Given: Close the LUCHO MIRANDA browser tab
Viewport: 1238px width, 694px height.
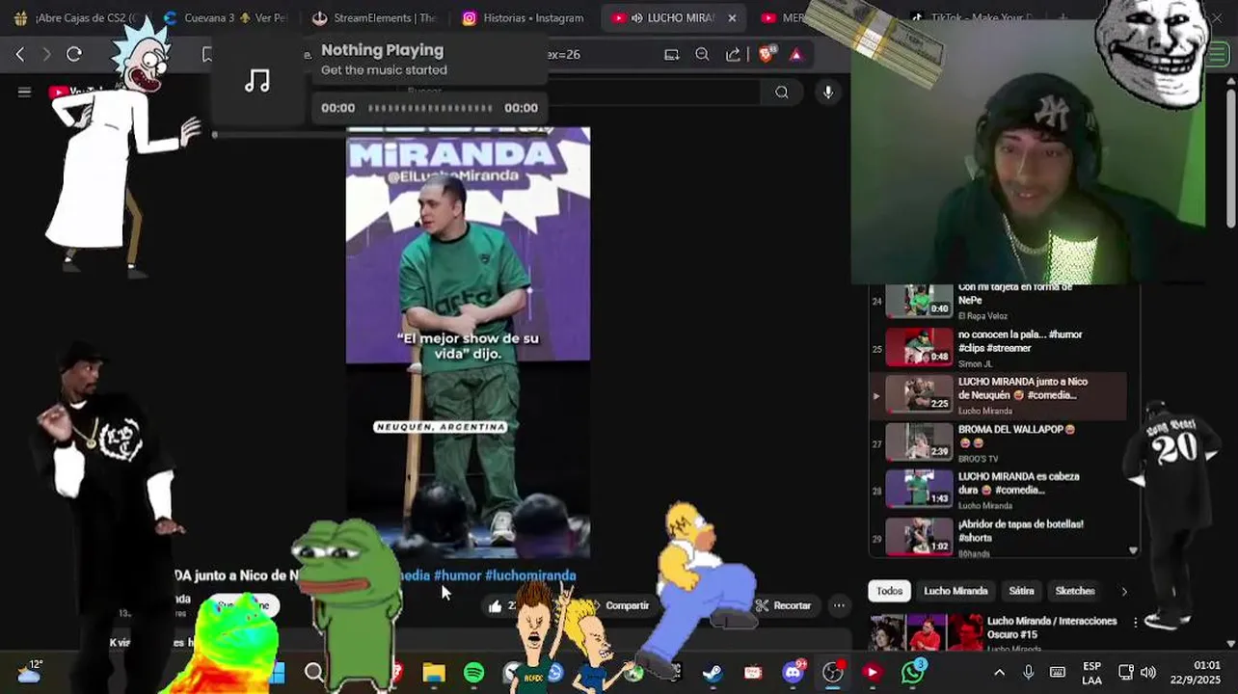Looking at the screenshot, I should point(732,17).
